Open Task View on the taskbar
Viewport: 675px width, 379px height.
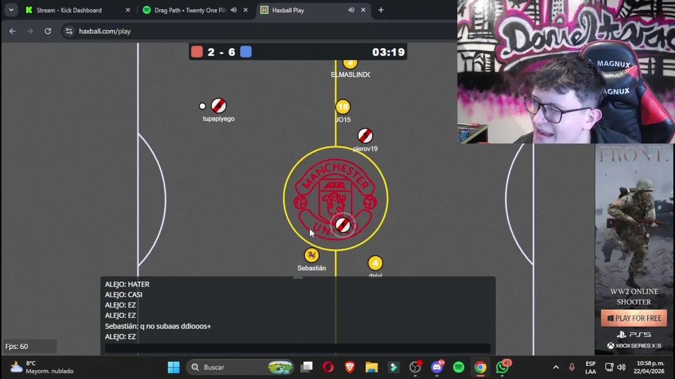307,367
